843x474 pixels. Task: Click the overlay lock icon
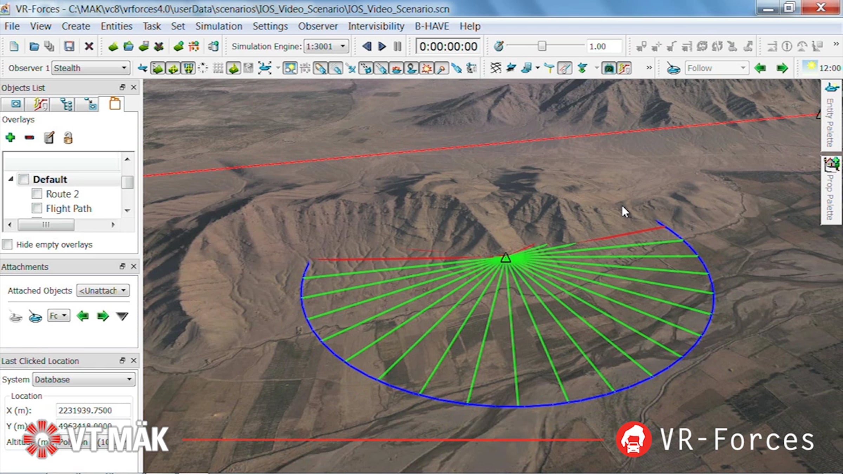[68, 138]
